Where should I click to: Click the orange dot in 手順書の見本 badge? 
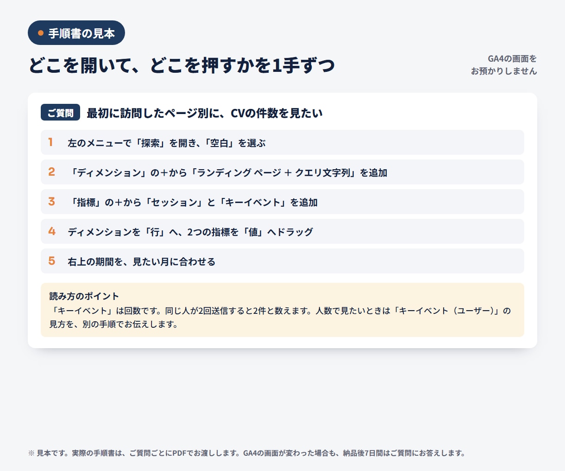coord(41,33)
